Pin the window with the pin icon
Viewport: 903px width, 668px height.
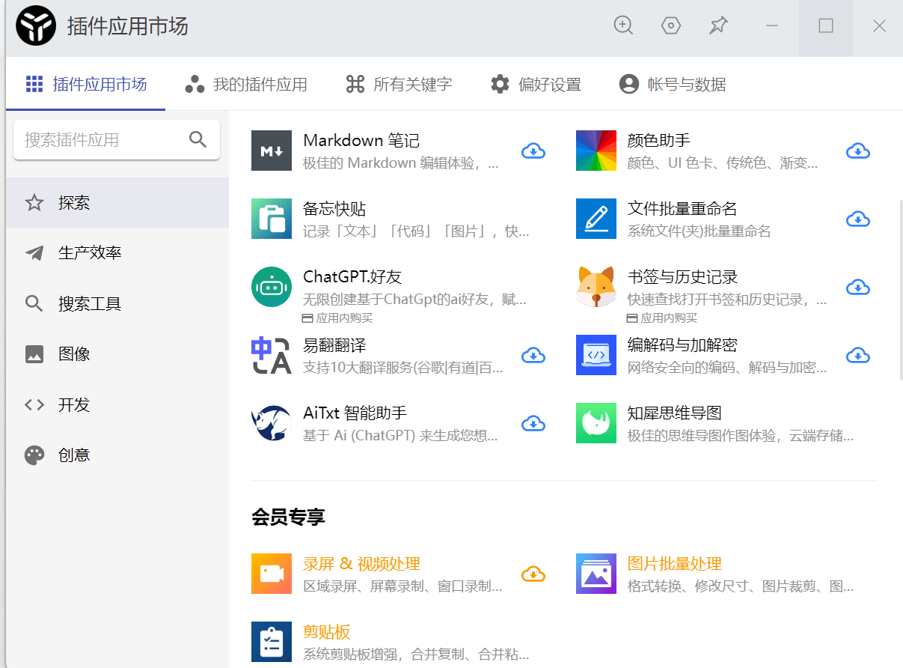pyautogui.click(x=718, y=25)
